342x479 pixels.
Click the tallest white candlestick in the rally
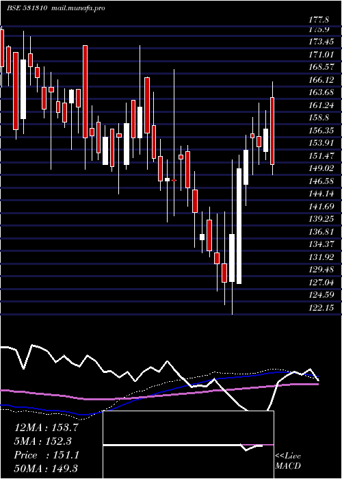click(x=239, y=226)
